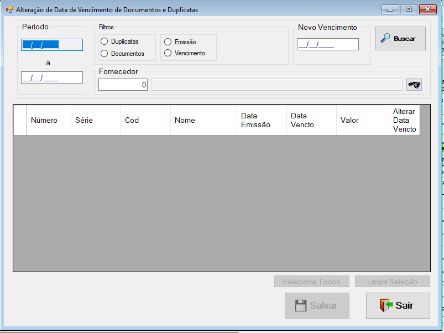The image size is (444, 333).
Task: Choose the Emissão radio option
Action: click(x=180, y=42)
